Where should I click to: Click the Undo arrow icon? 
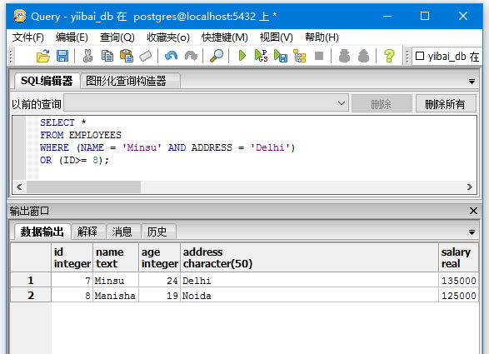(x=172, y=56)
